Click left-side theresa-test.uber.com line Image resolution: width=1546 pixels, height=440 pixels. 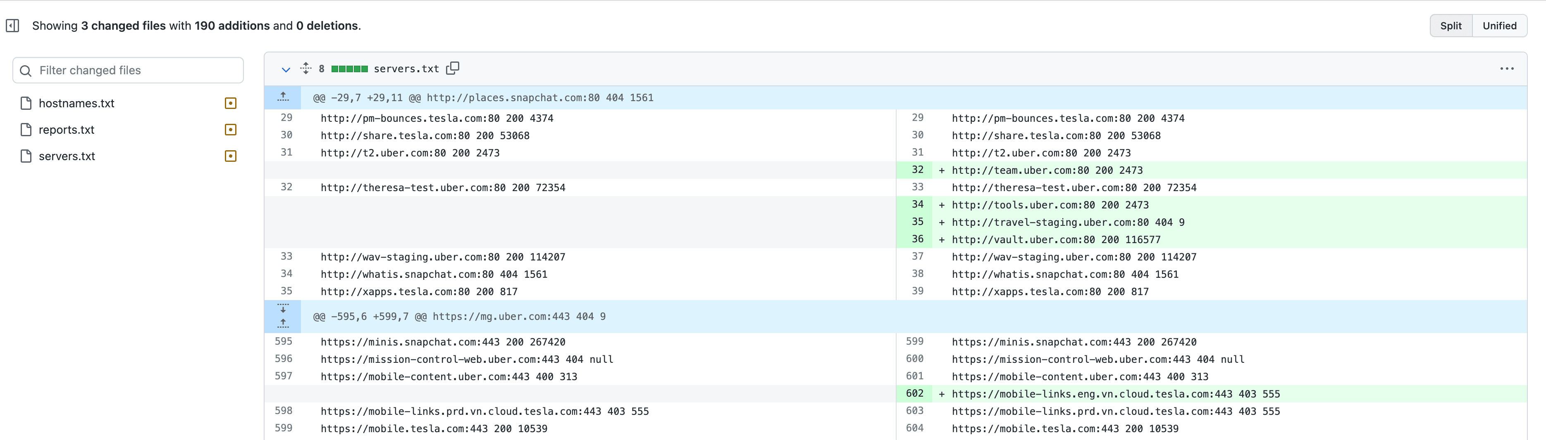tap(443, 188)
